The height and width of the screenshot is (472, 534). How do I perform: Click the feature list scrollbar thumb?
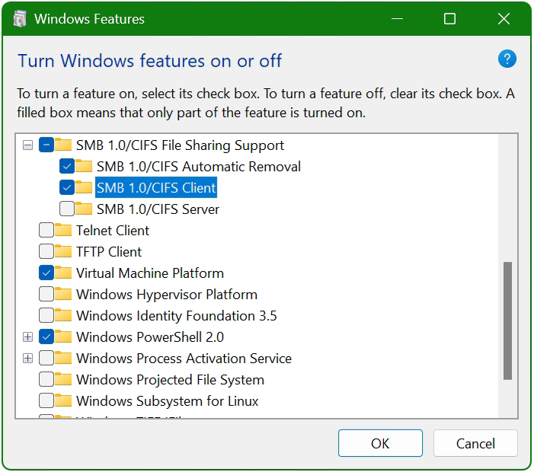(x=507, y=321)
